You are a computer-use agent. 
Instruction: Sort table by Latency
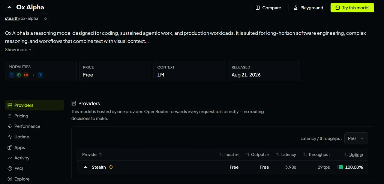tap(286, 154)
